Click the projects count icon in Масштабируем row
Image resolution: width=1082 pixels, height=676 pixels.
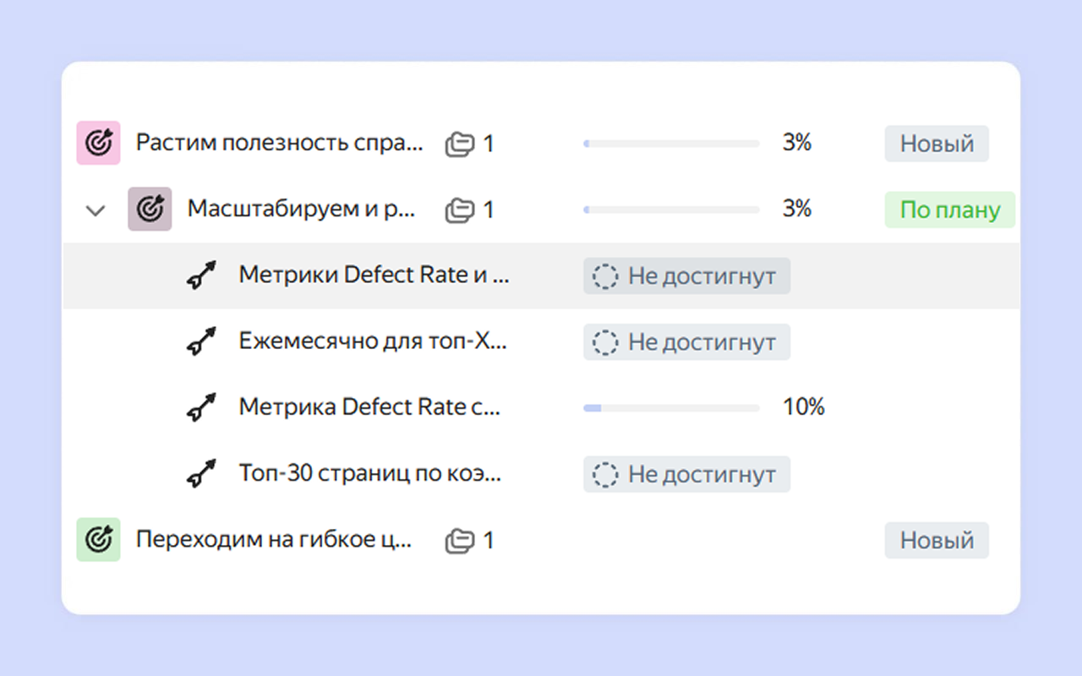coord(460,210)
